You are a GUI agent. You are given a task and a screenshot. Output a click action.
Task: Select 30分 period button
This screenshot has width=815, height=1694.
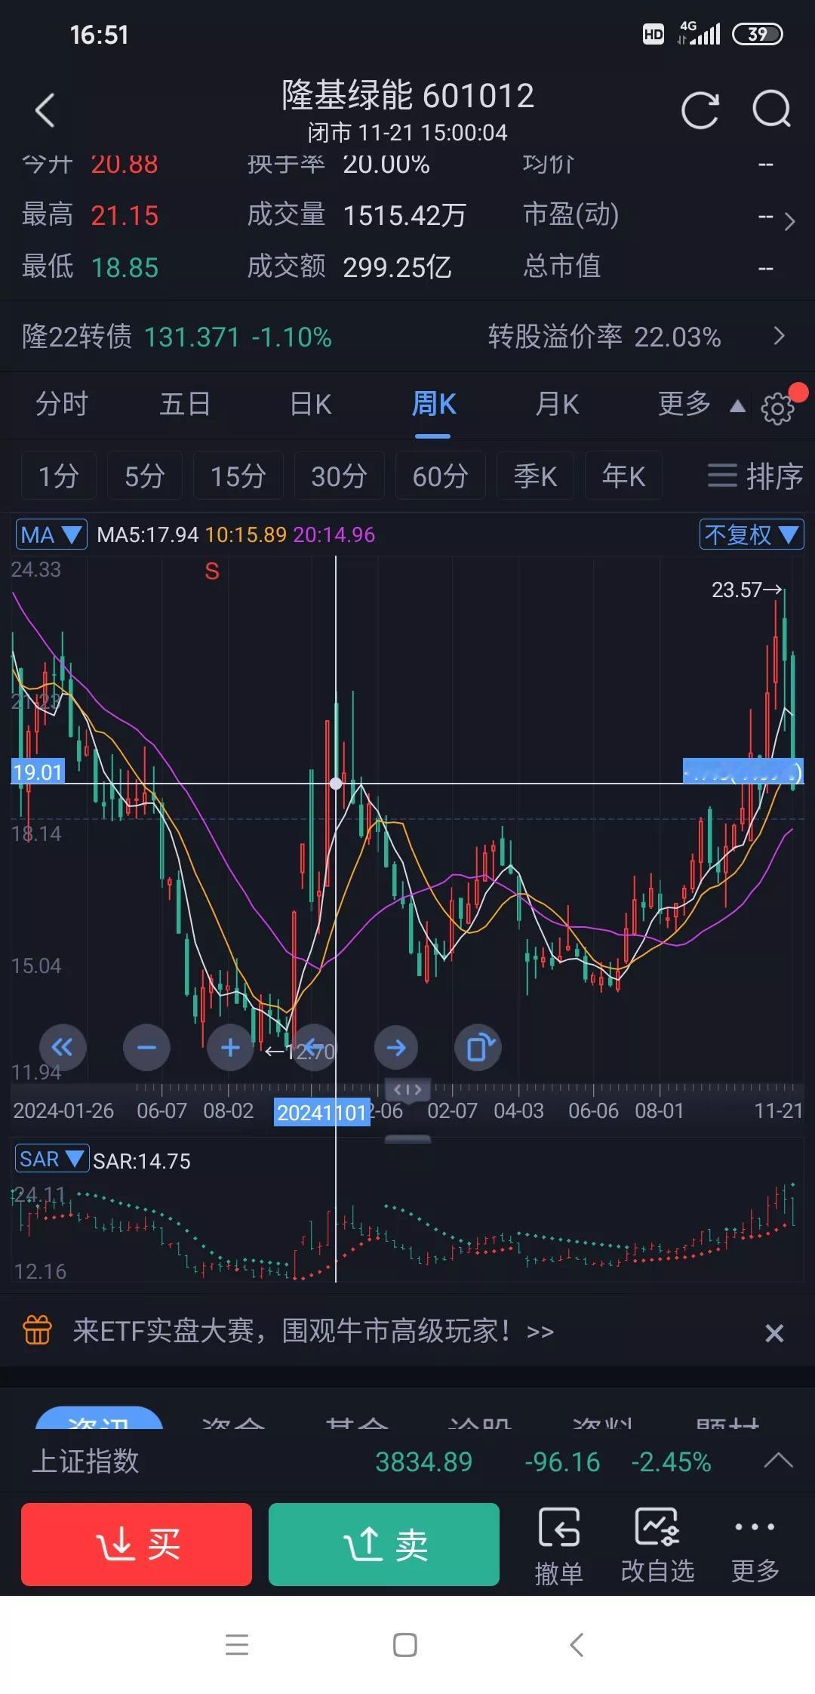pos(340,476)
